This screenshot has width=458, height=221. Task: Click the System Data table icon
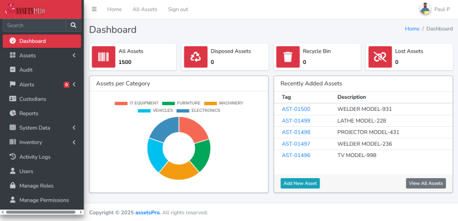coord(13,127)
